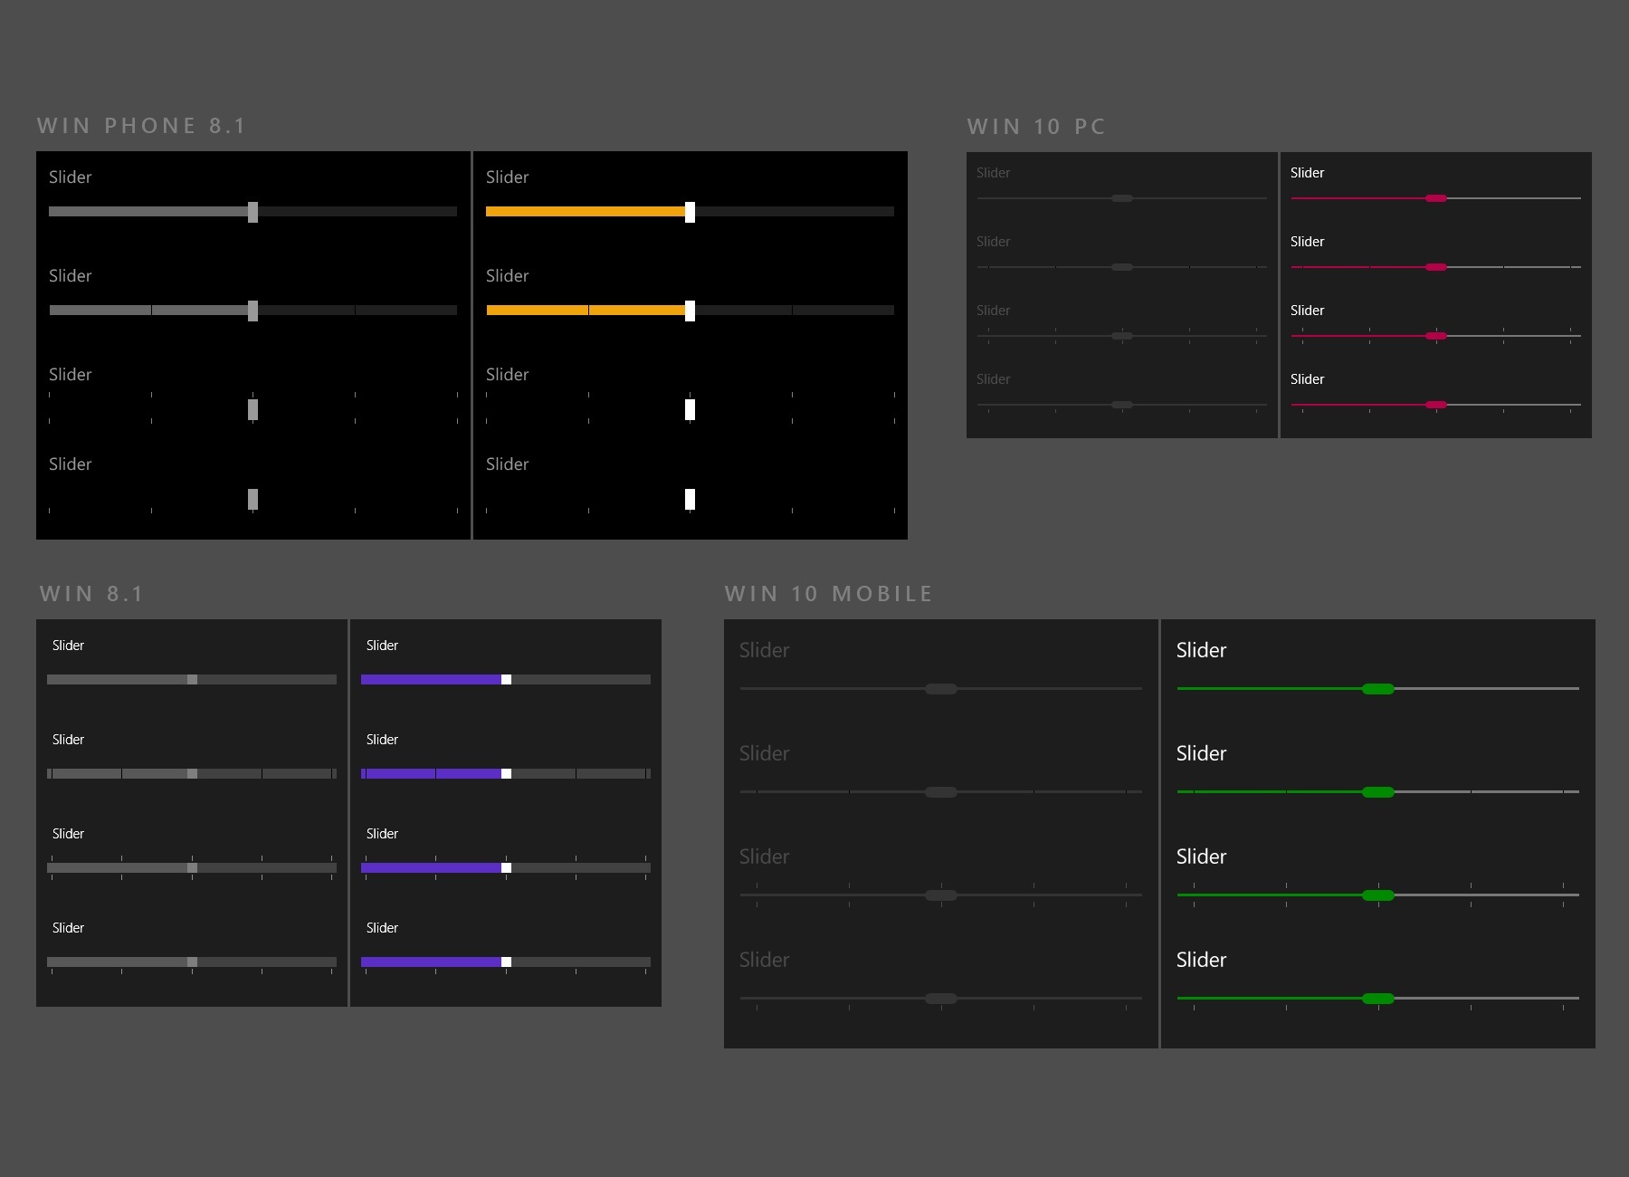This screenshot has height=1177, width=1629.
Task: Click pink slider thumb with inline ticks, Win 10 PC
Action: (x=1435, y=267)
